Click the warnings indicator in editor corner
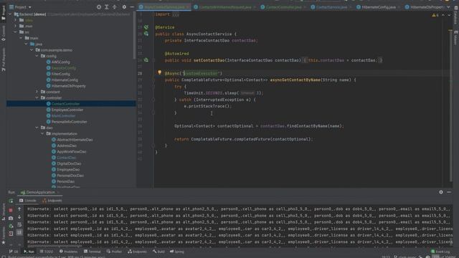Viewport: 459px width, 258px height. 435,15
